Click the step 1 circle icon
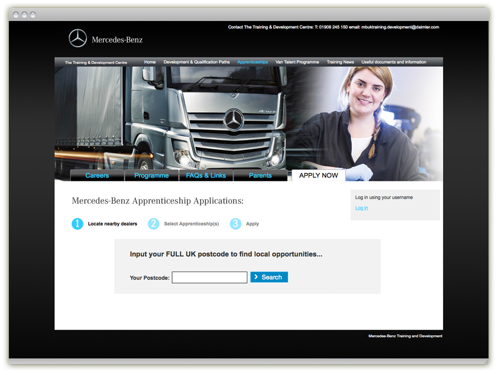498x375 pixels. [77, 224]
